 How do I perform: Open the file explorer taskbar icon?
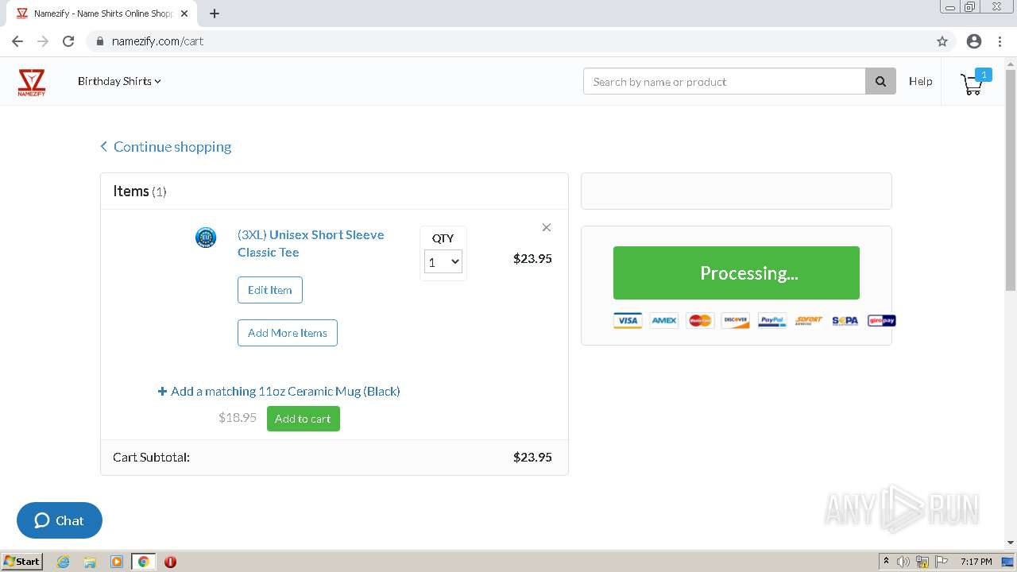coord(90,562)
